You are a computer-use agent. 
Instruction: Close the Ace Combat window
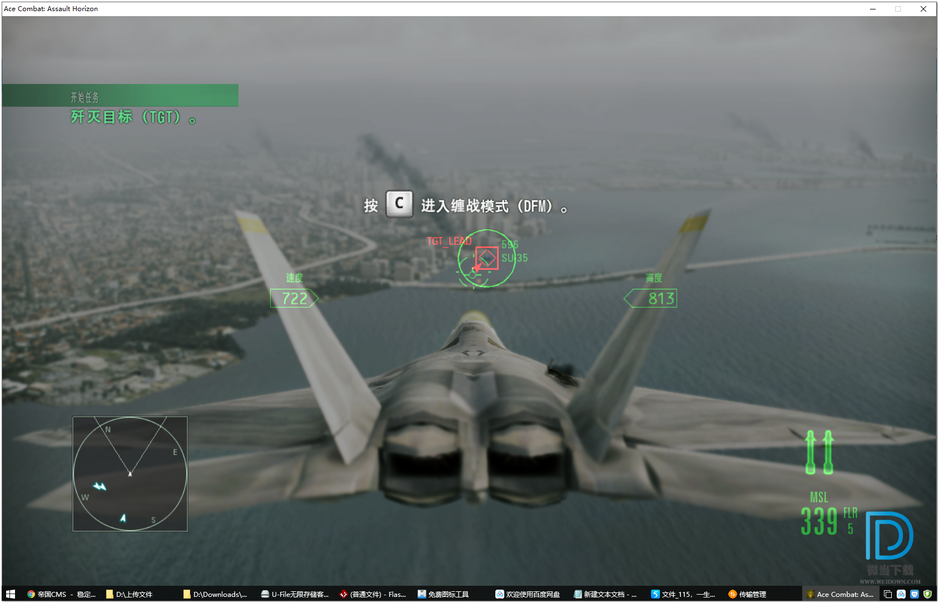coord(923,9)
